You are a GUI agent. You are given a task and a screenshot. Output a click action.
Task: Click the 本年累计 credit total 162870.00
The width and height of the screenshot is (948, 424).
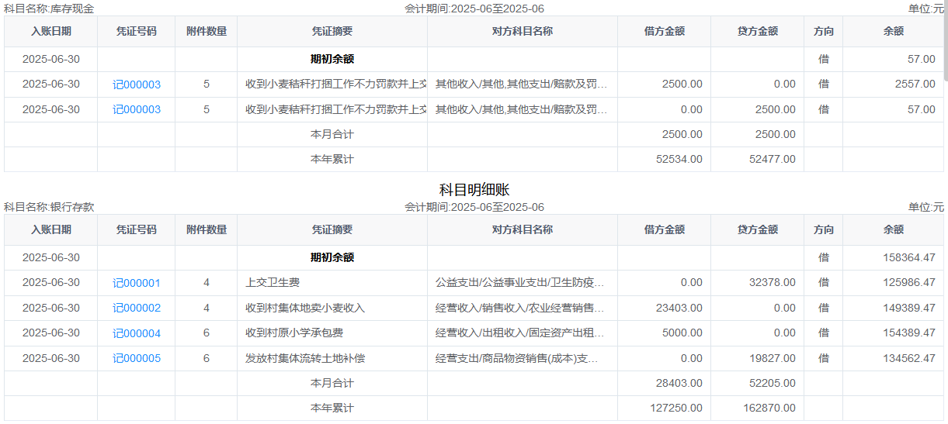(769, 408)
